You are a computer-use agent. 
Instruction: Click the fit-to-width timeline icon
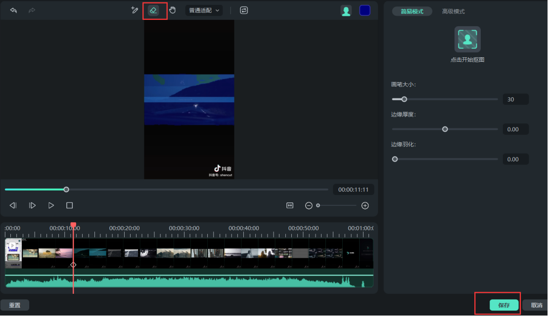[290, 205]
